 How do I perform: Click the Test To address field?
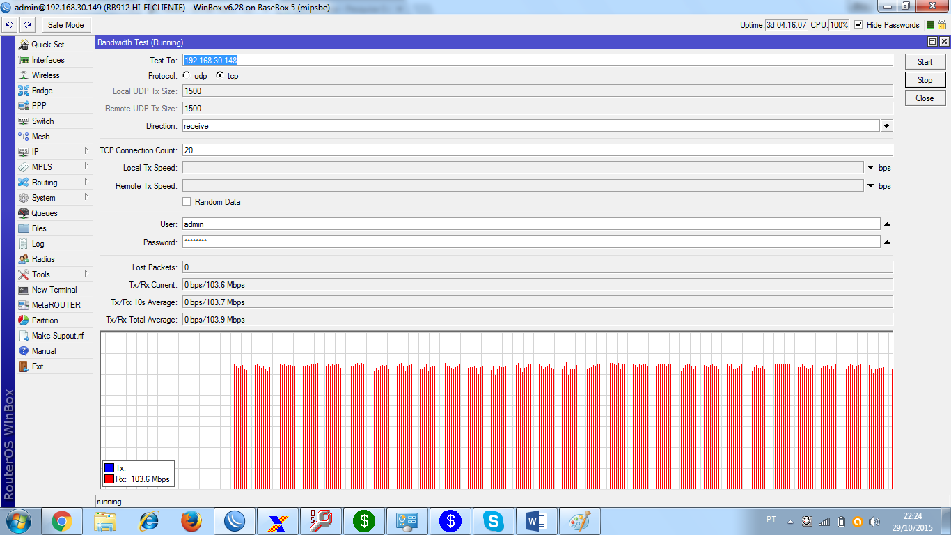point(537,61)
